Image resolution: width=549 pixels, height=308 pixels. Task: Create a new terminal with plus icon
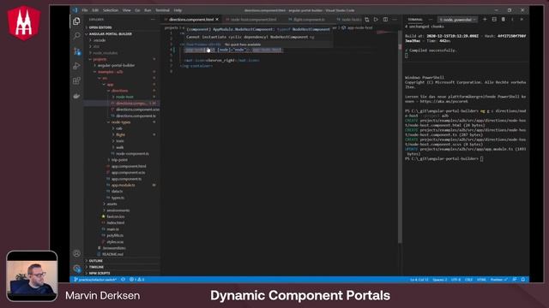click(485, 20)
